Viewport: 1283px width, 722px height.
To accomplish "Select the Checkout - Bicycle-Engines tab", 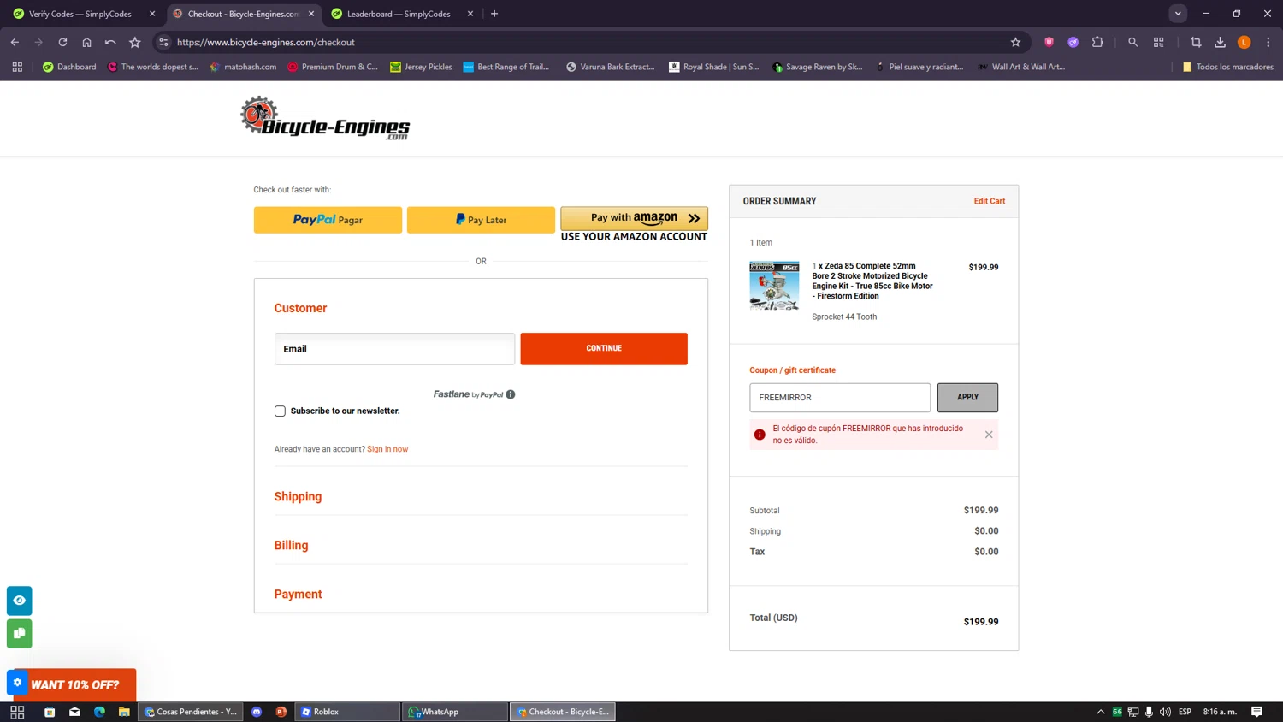I will 243,14.
